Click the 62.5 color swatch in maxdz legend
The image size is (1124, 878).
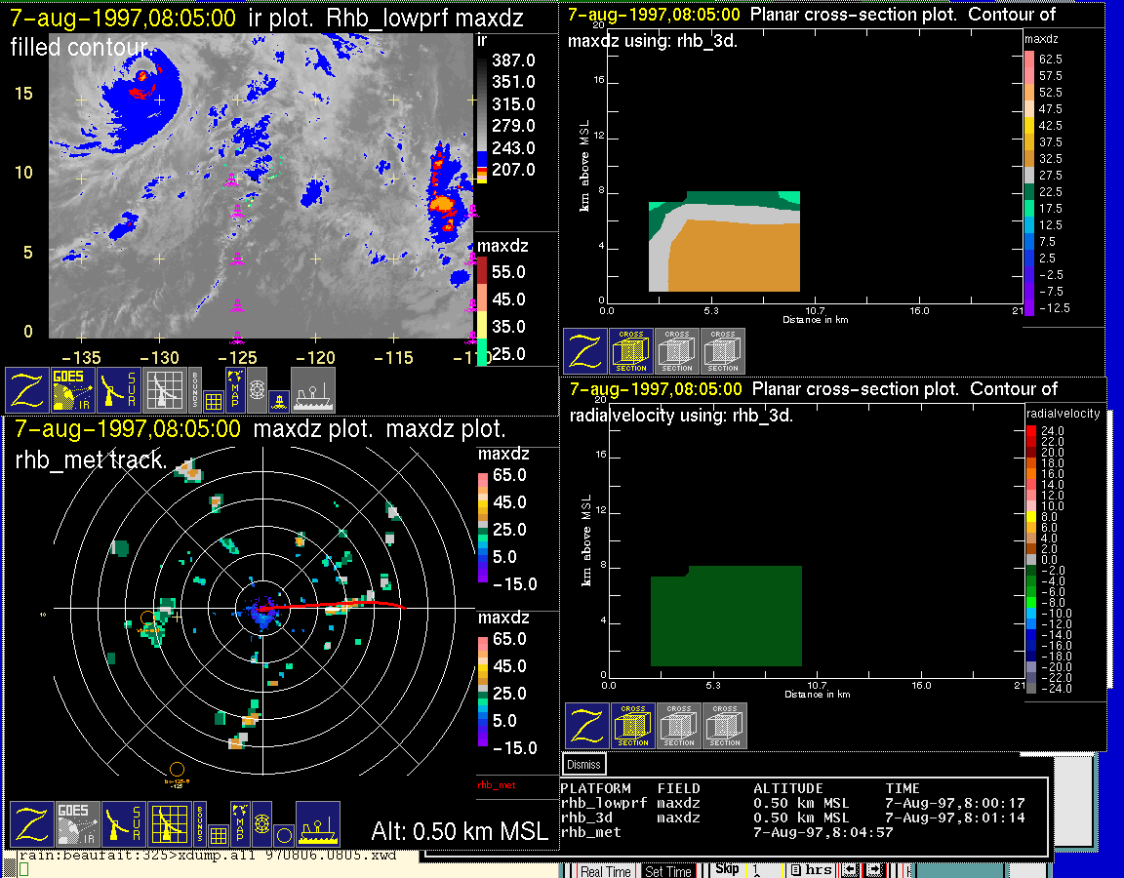(x=1028, y=60)
